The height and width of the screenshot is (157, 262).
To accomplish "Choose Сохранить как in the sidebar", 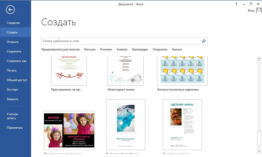I will pos(17,61).
